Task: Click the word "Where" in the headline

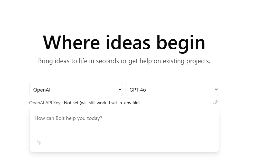Action: click(x=71, y=42)
